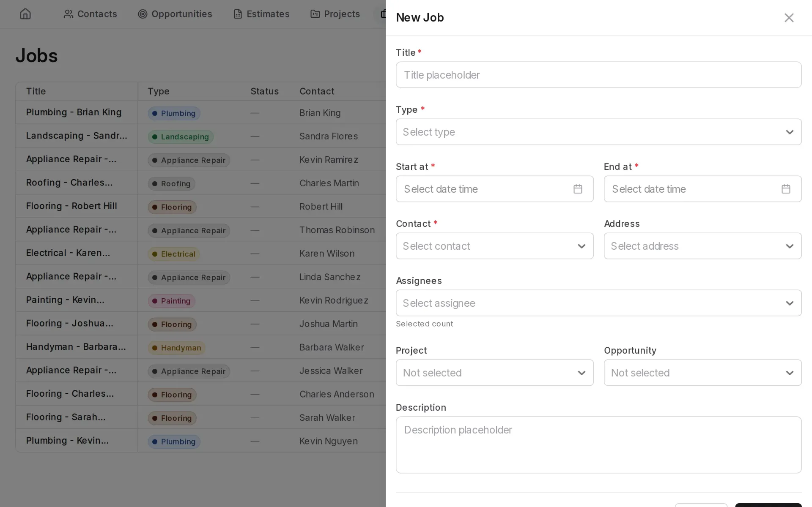
Task: Close the New Job panel
Action: tap(789, 18)
